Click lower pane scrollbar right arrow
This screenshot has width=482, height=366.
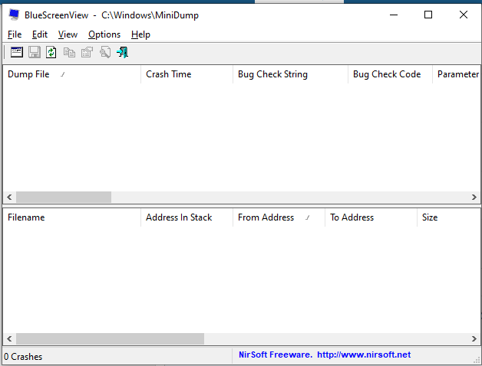474,338
